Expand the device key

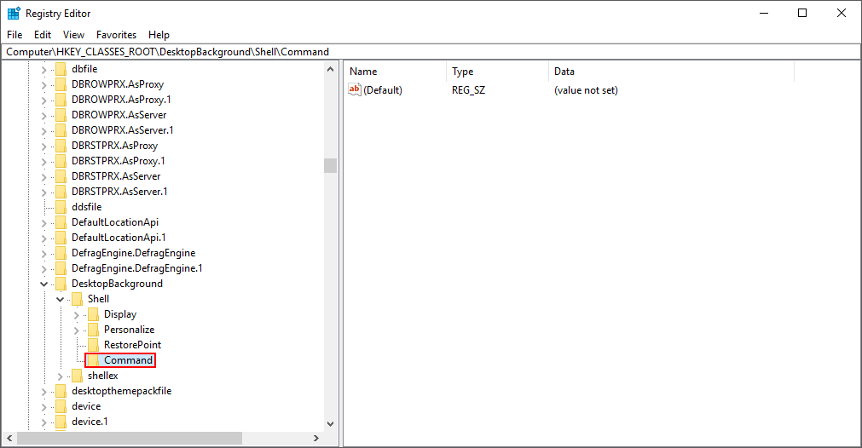click(x=44, y=407)
